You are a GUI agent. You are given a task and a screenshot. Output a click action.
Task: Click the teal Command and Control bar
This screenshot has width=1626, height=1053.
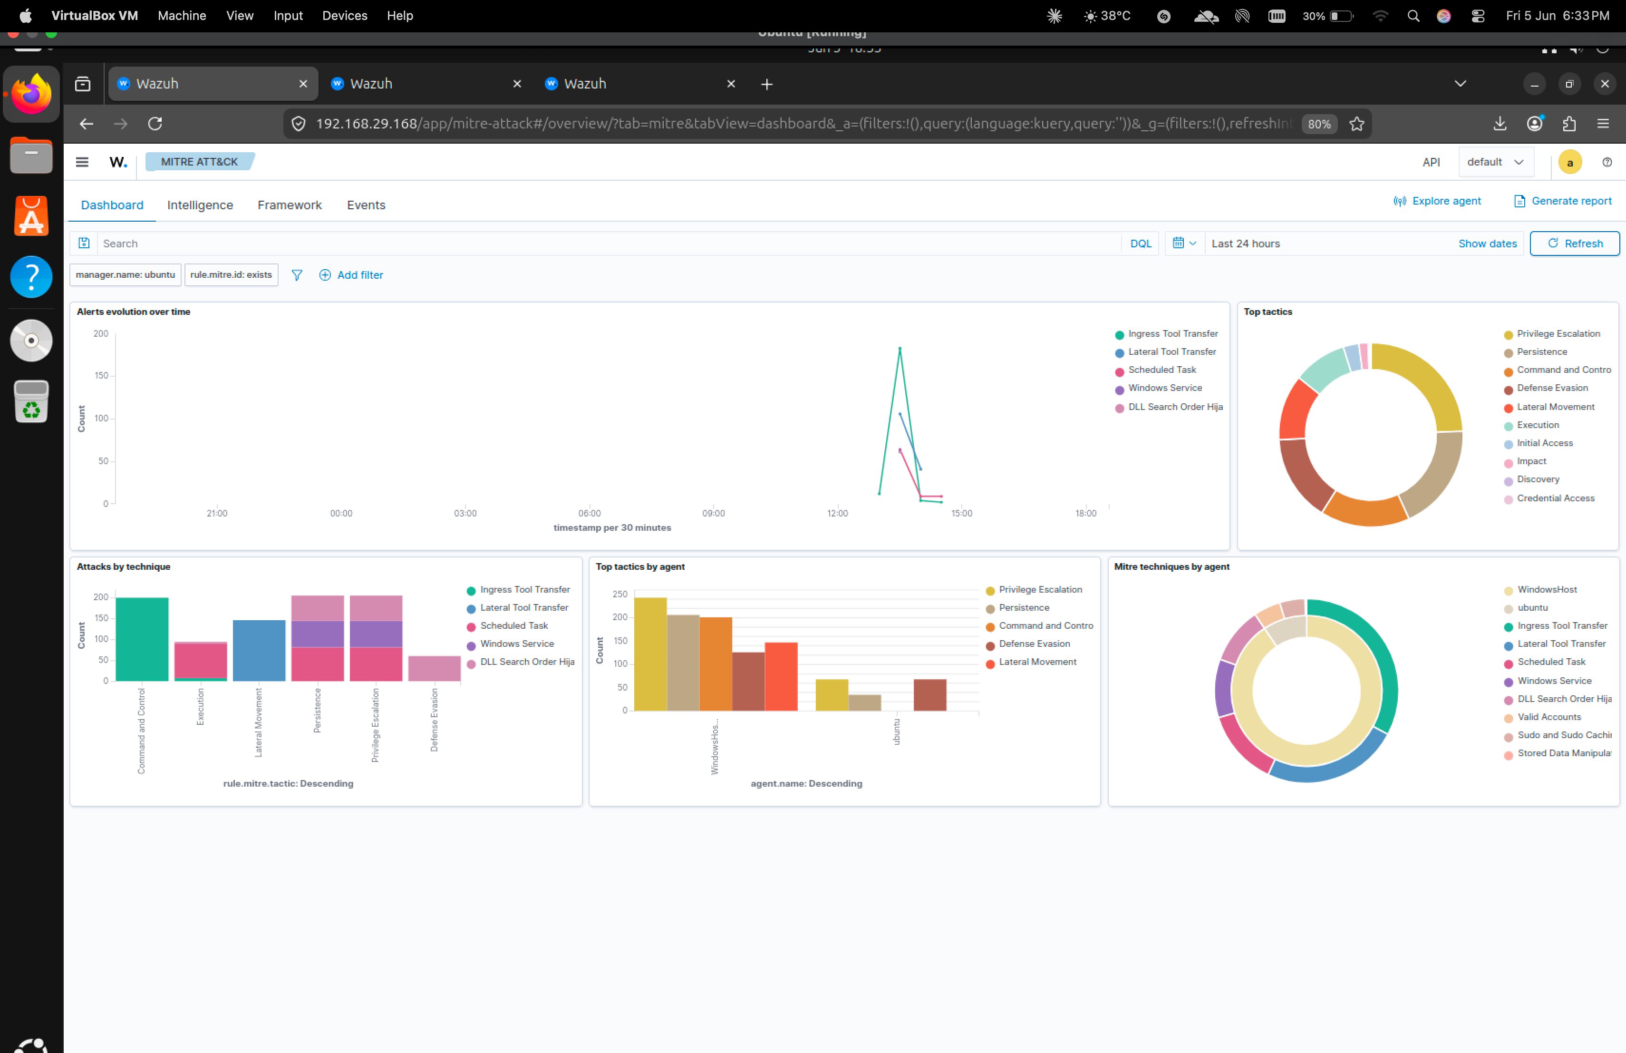(x=142, y=639)
